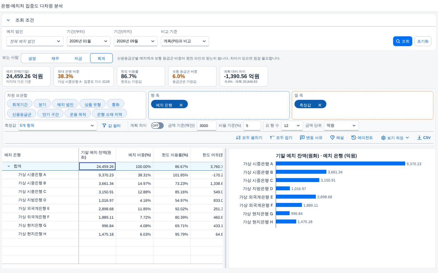Click the 기말 예치 잔액(원화) column header
Image resolution: width=438 pixels, height=273 pixels.
[97, 155]
